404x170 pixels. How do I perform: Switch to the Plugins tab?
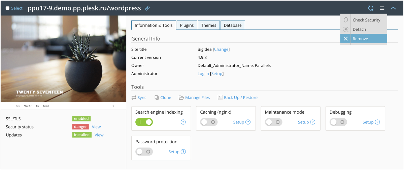point(187,25)
